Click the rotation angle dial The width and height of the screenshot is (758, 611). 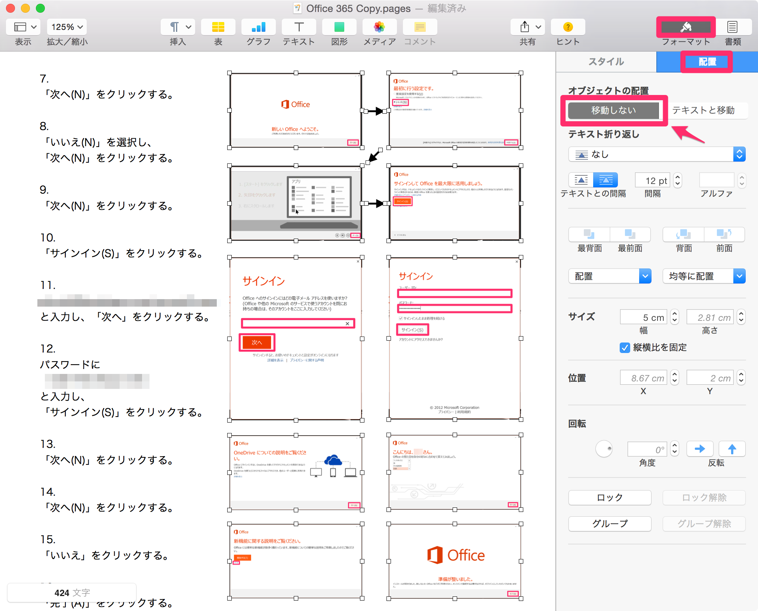click(604, 449)
